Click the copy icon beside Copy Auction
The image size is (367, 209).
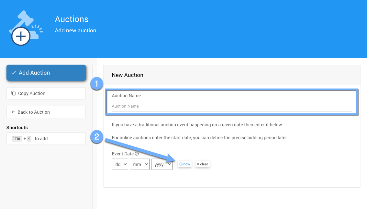pos(13,93)
